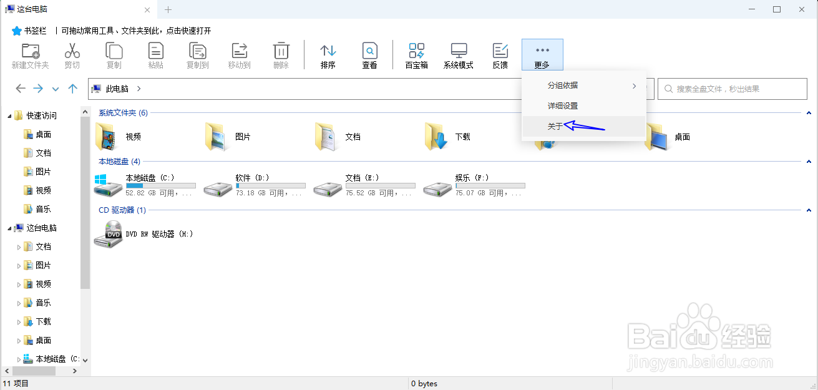This screenshot has height=390, width=818.
Task: Open the Feedback (反馈) icon
Action: tap(500, 55)
